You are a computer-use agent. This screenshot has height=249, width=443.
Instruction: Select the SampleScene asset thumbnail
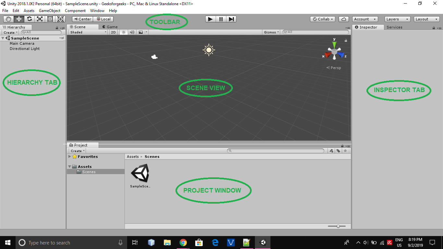tap(140, 173)
